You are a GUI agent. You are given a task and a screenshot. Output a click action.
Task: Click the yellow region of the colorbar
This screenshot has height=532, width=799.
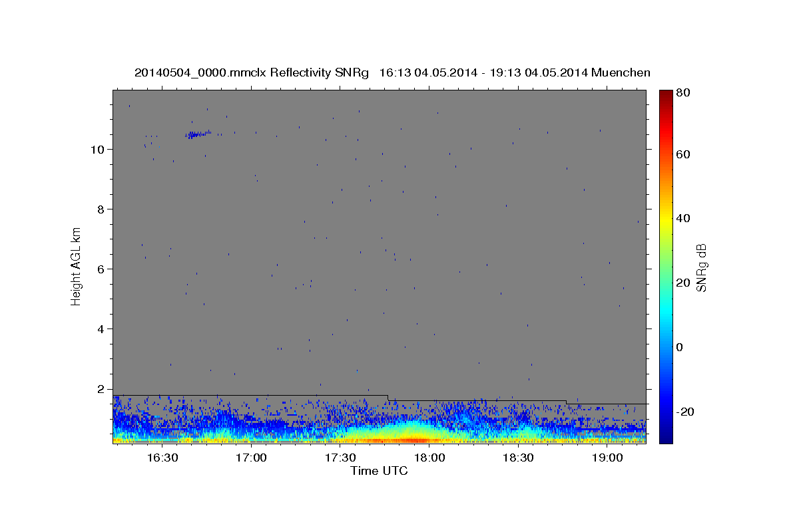tap(666, 221)
